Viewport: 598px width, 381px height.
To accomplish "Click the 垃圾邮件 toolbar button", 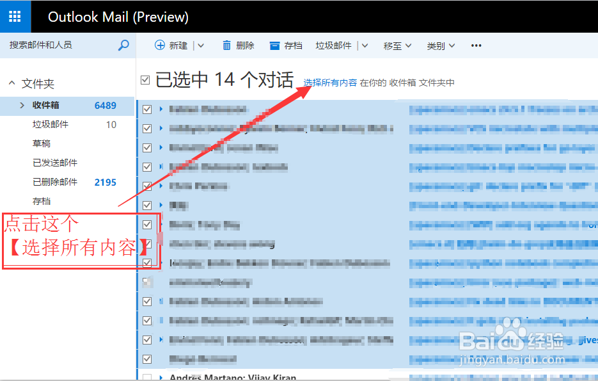I will pyautogui.click(x=333, y=45).
